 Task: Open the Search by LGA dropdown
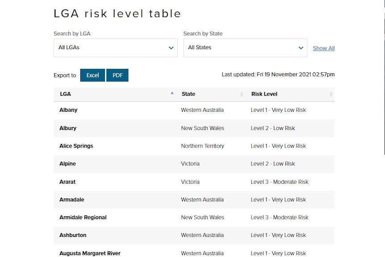(115, 48)
